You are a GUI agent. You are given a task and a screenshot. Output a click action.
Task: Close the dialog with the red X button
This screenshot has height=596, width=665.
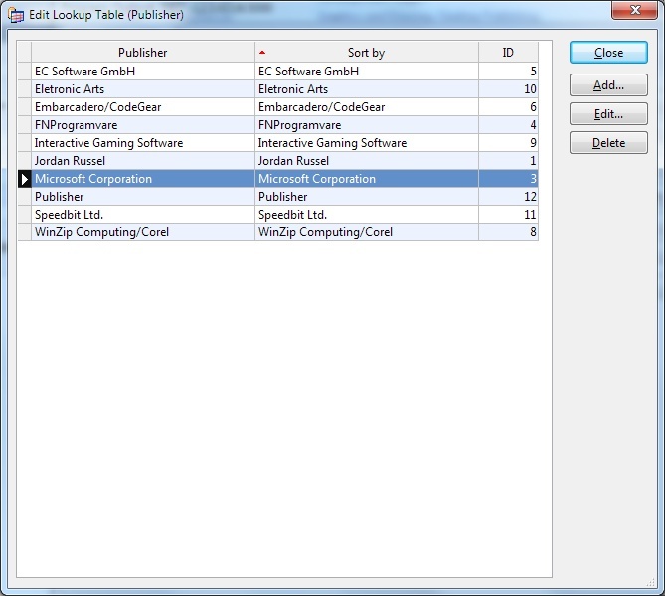632,11
